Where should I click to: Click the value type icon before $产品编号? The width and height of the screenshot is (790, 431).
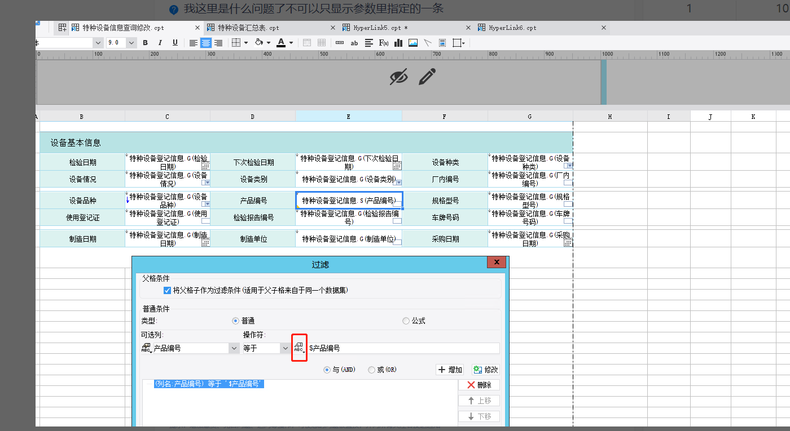pos(299,348)
